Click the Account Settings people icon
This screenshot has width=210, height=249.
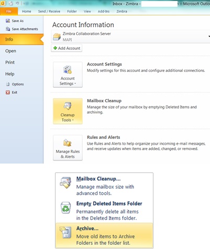[x=68, y=70]
